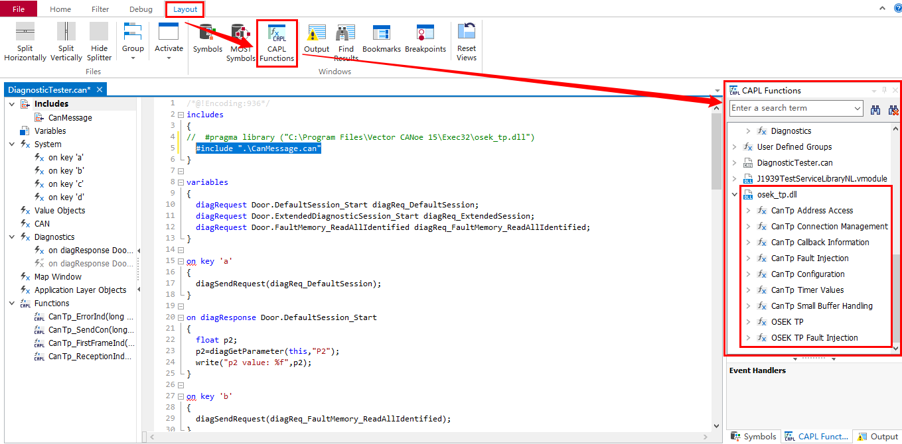902x444 pixels.
Task: Select CanTp_FirstFrameInd function
Action: 91,343
